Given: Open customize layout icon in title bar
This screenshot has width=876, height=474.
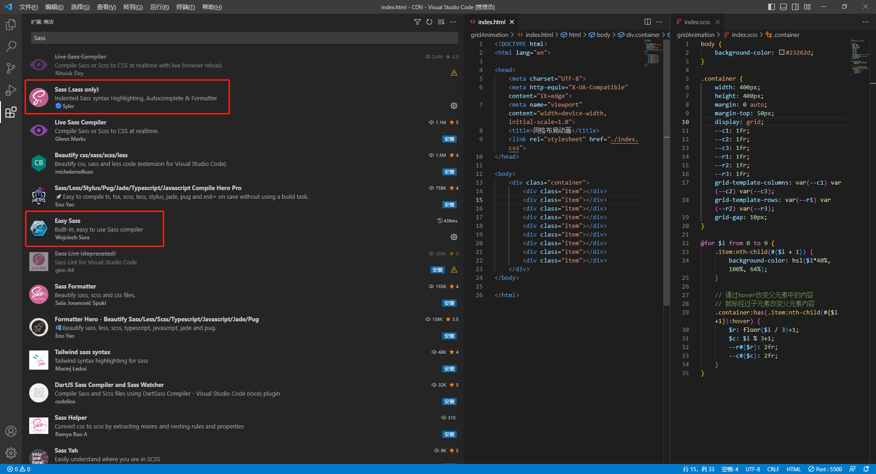Looking at the screenshot, I should coord(807,7).
